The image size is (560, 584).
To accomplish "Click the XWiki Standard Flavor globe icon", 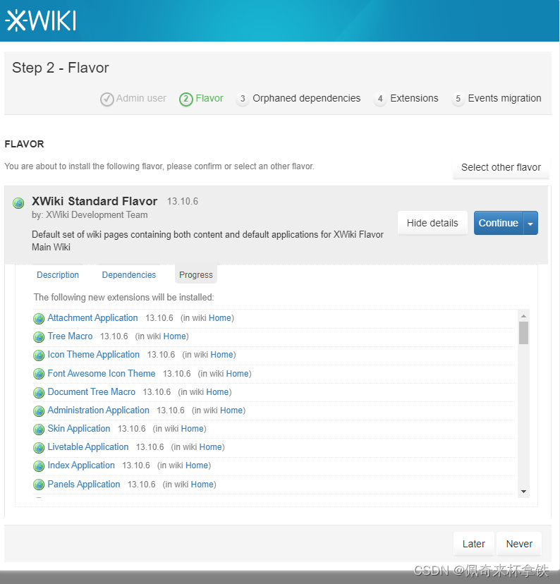I will [18, 203].
